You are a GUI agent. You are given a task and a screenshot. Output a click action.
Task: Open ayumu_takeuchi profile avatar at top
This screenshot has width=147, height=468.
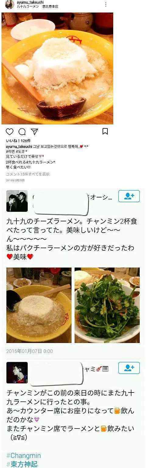point(9,4)
